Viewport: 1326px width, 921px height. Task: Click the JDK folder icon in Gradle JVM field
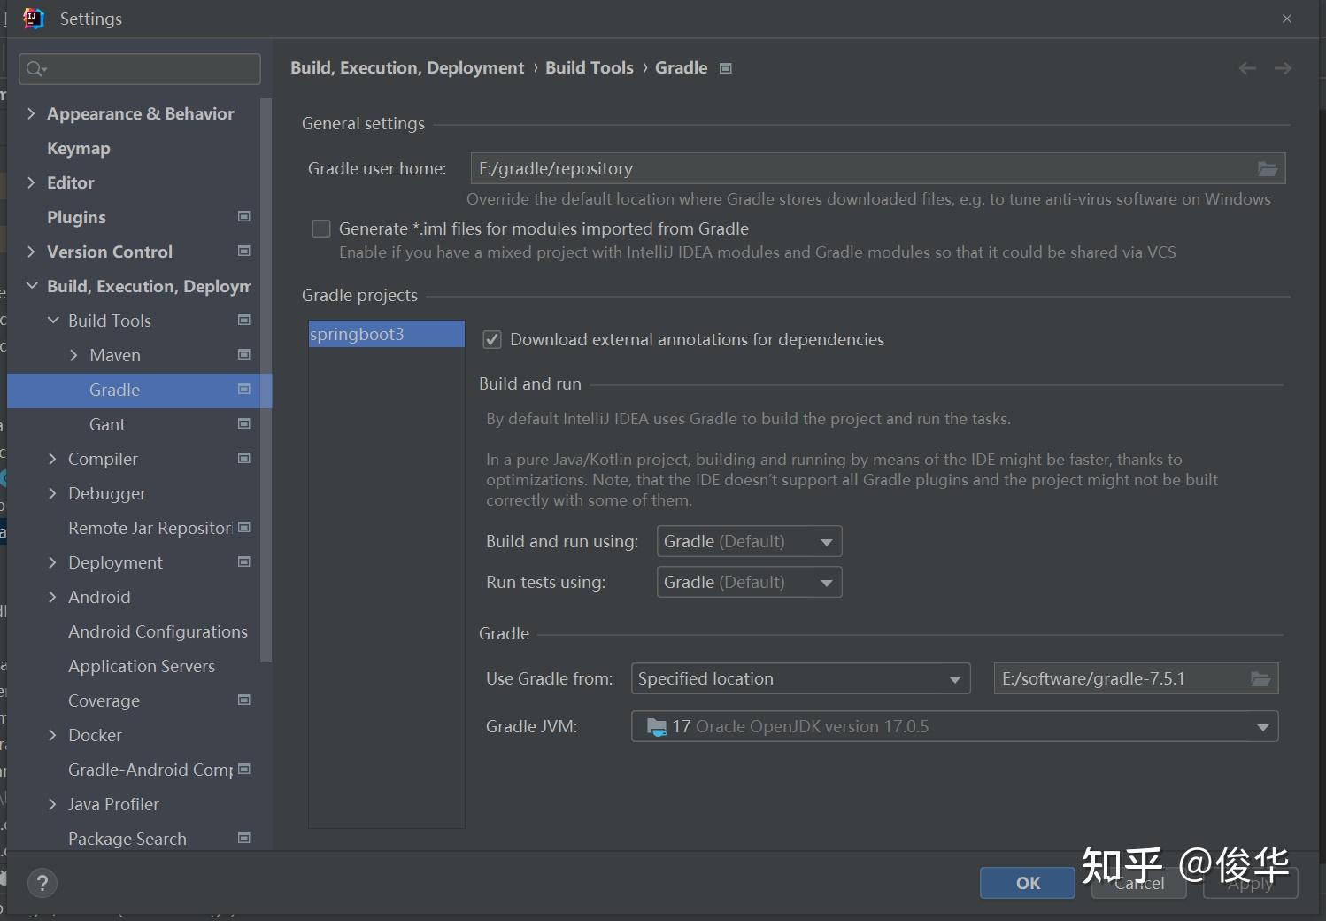click(x=657, y=727)
